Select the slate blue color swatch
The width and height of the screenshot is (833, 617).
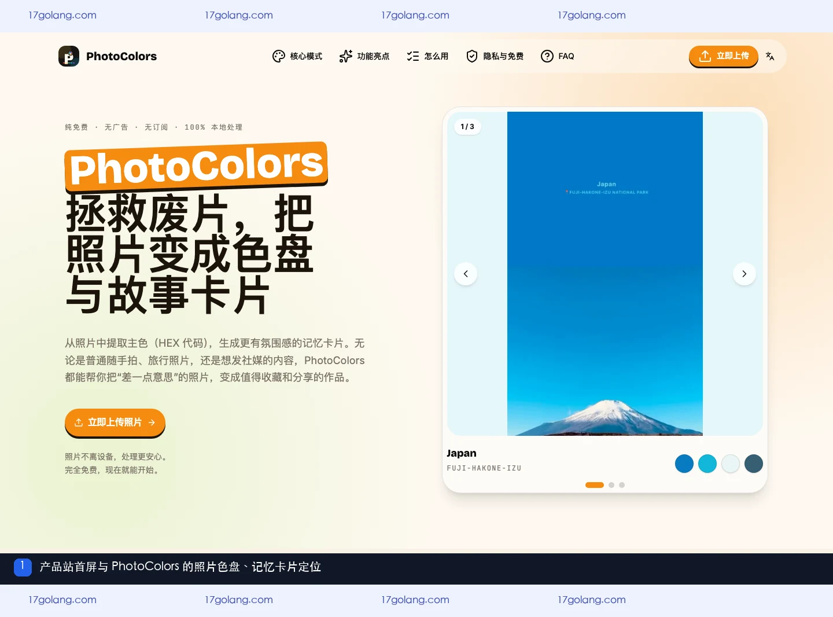click(754, 464)
